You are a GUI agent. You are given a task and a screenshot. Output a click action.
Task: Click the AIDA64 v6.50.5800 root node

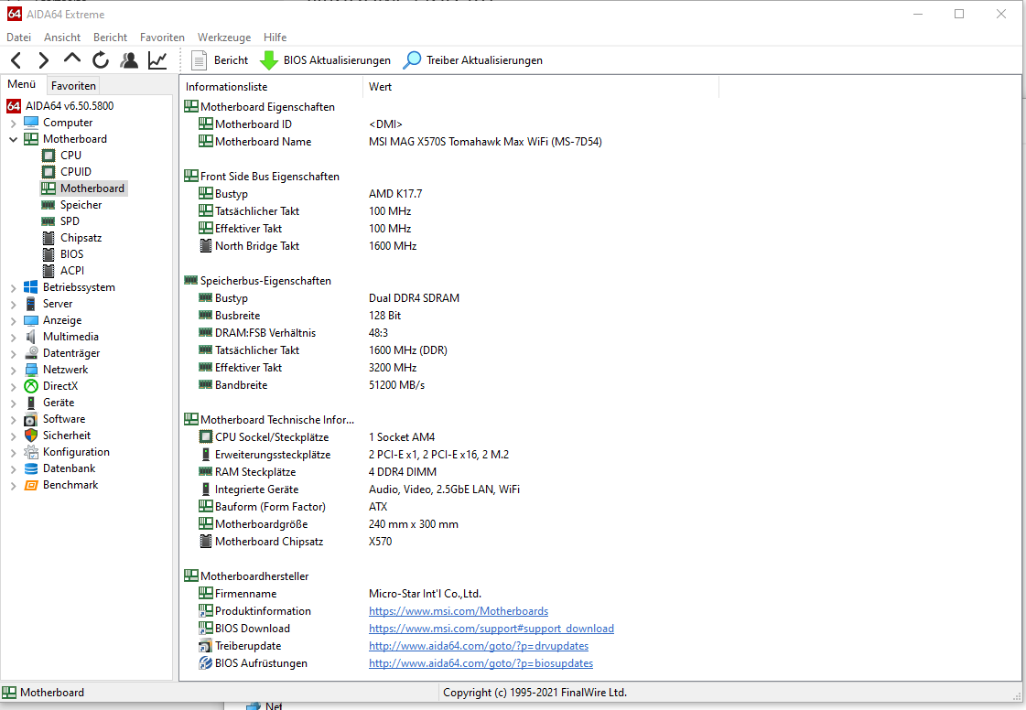(x=70, y=105)
